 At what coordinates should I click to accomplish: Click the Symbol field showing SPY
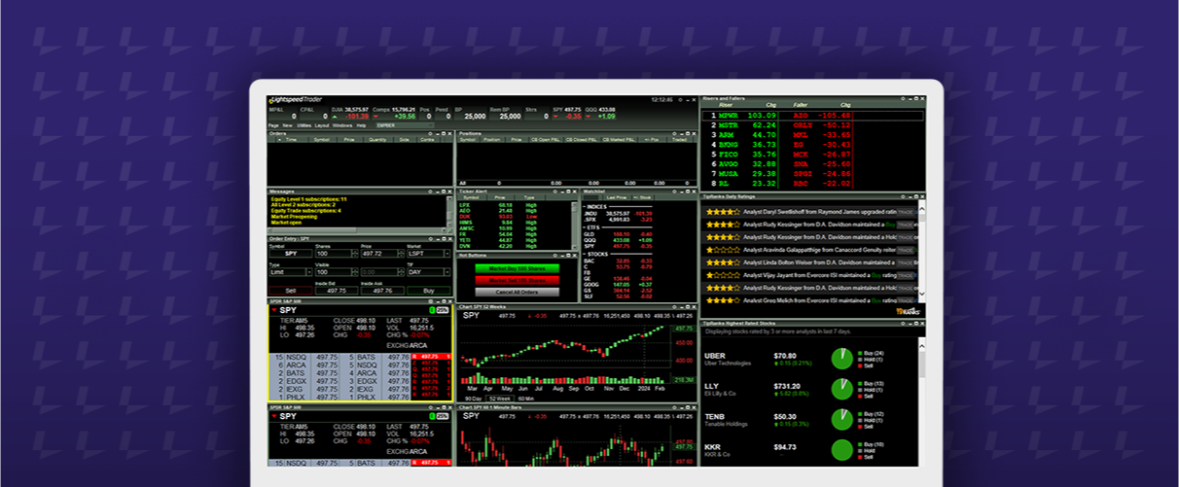point(291,253)
